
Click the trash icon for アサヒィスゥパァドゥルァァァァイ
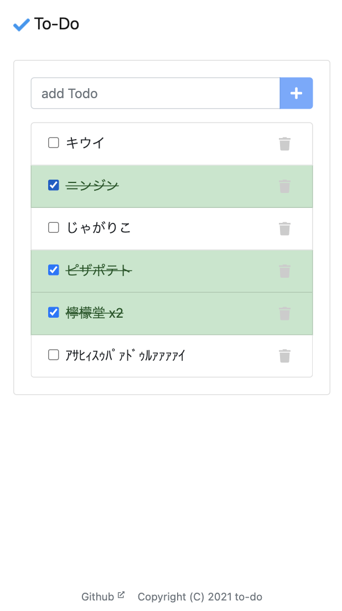click(284, 356)
